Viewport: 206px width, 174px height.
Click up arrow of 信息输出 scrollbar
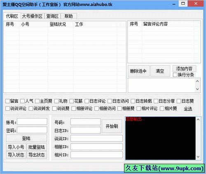[198, 120]
